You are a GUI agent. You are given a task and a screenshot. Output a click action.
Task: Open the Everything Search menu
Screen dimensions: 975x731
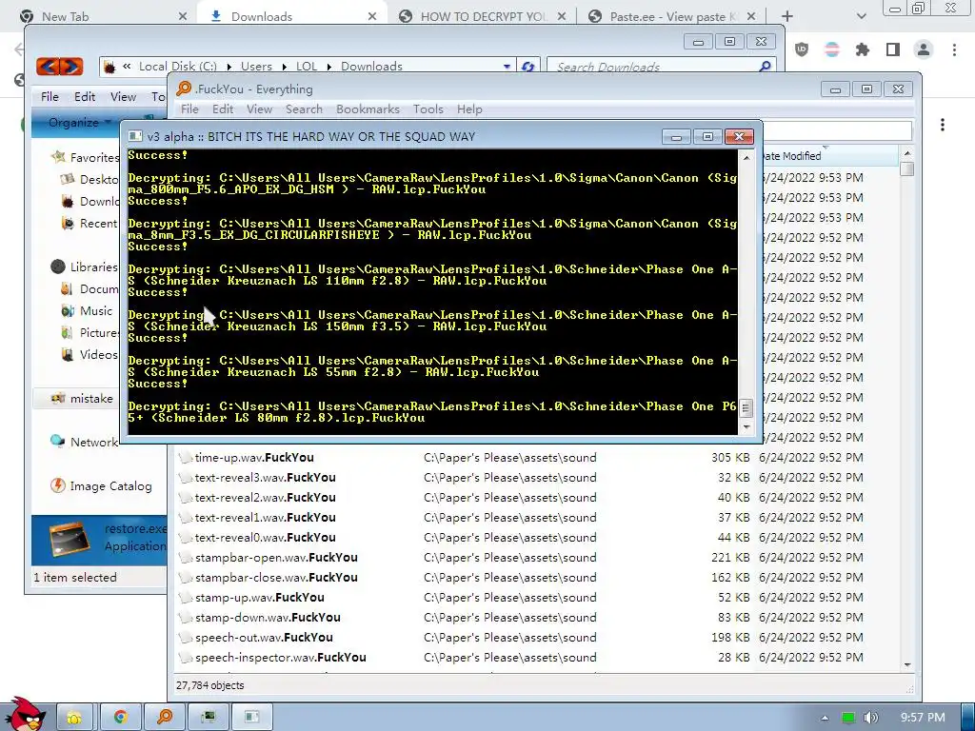[304, 109]
